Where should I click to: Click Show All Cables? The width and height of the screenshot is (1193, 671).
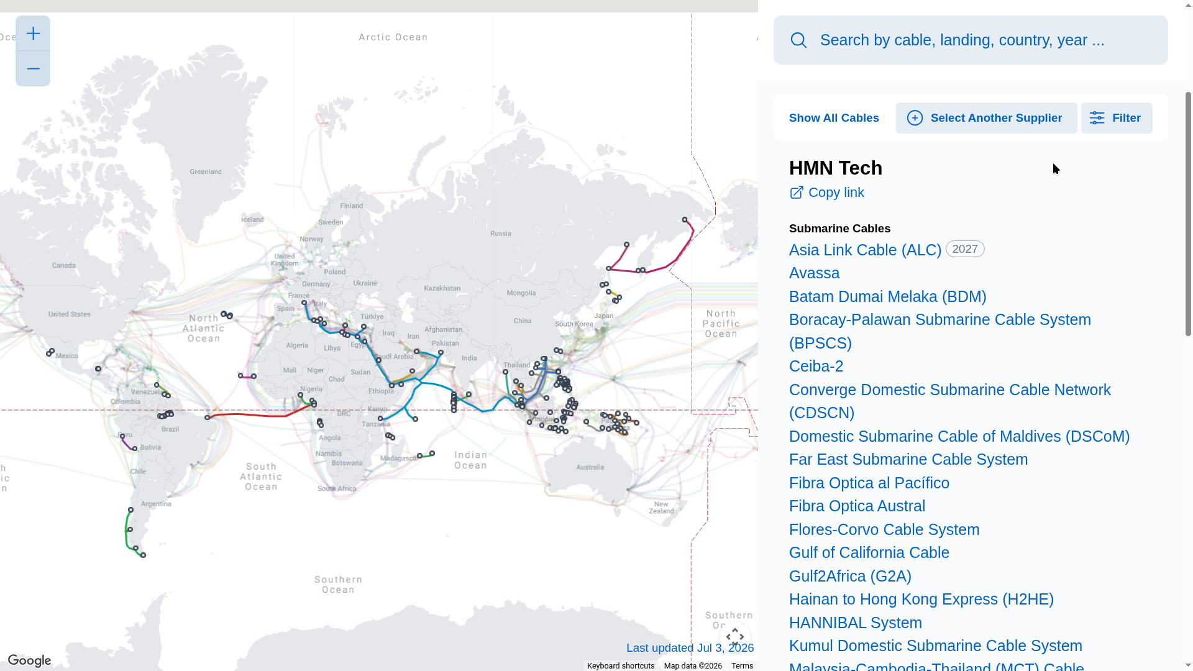pyautogui.click(x=834, y=118)
